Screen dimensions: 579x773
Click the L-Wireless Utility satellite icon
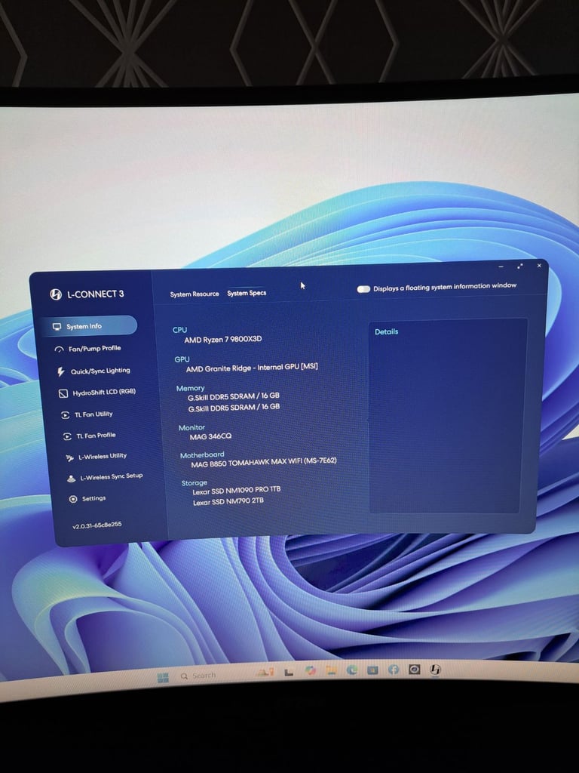pyautogui.click(x=70, y=457)
